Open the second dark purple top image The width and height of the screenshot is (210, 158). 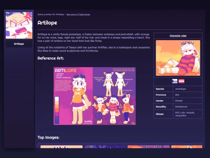pos(105,147)
